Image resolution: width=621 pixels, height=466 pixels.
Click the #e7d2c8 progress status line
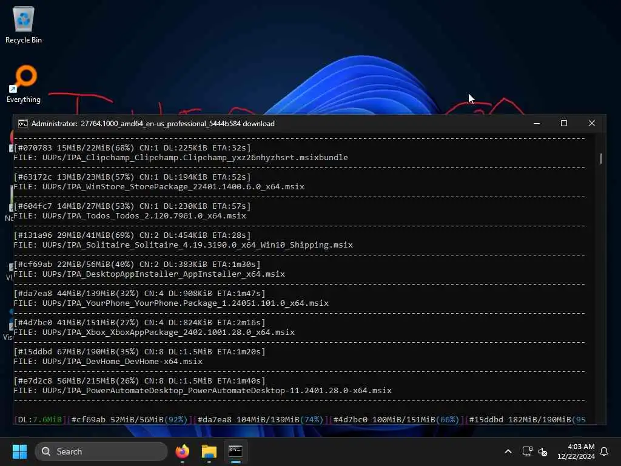tap(139, 381)
